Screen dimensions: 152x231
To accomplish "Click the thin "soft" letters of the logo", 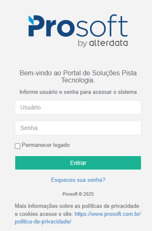I will 102,25.
